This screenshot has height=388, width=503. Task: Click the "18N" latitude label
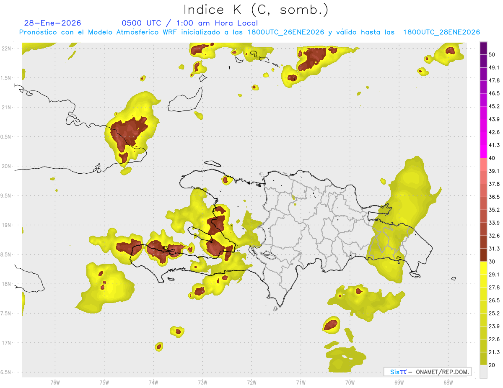pos(6,284)
